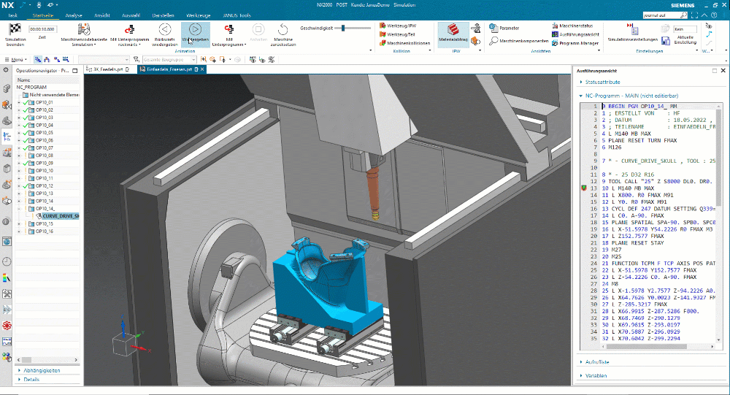The image size is (730, 395).
Task: Switch to the Darstellen ribbon tab
Action: (163, 15)
